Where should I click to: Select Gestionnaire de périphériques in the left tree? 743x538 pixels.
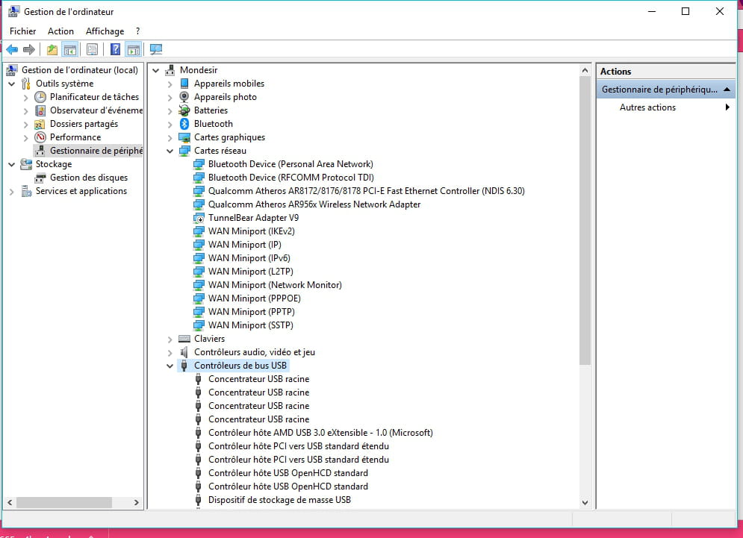[x=96, y=151]
